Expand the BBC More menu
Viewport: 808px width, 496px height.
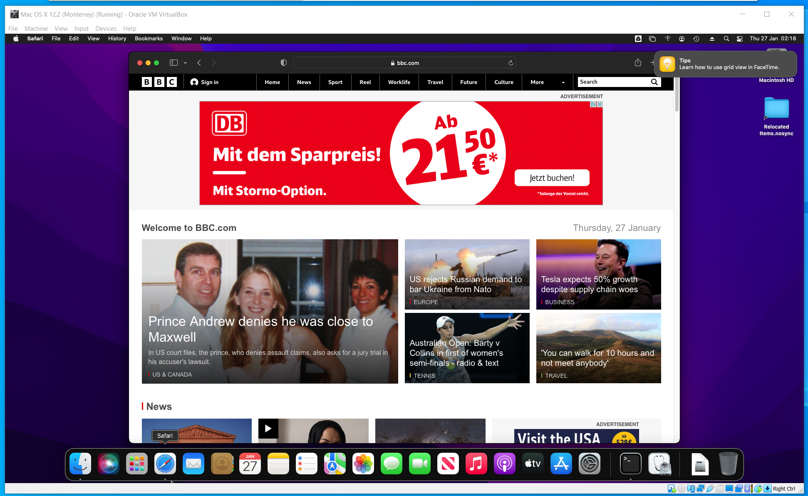coord(547,82)
